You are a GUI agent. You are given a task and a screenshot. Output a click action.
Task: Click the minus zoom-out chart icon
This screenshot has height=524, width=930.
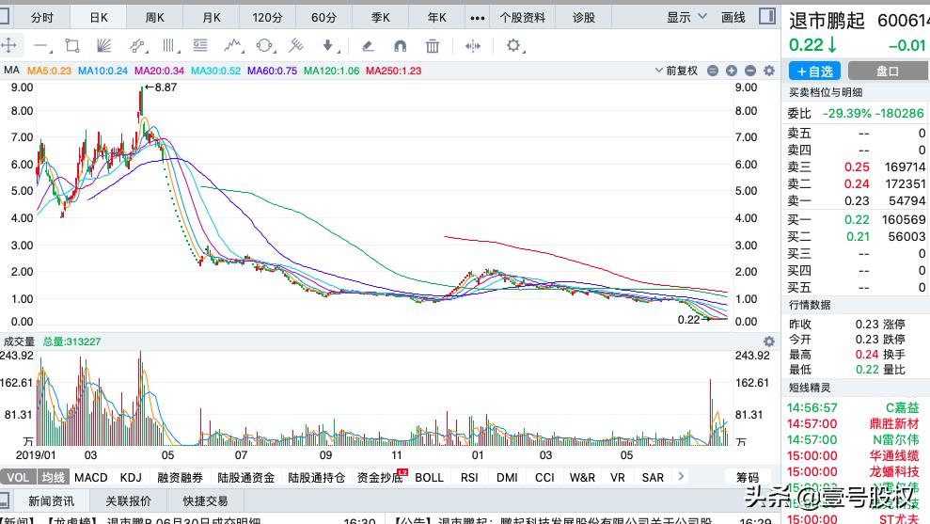click(750, 71)
